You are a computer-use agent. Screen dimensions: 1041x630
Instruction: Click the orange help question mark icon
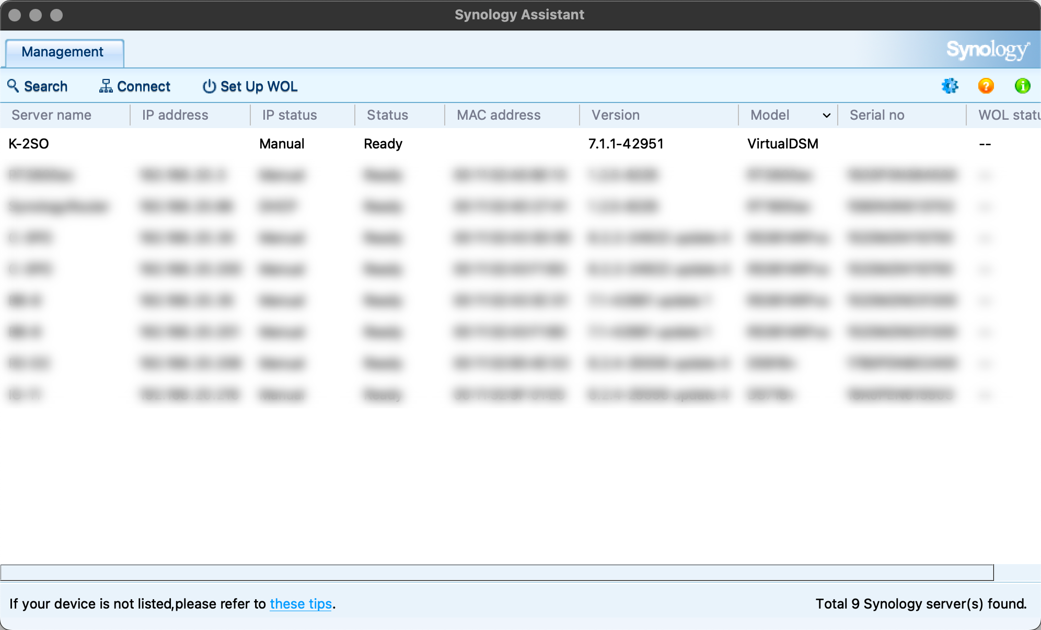(986, 86)
